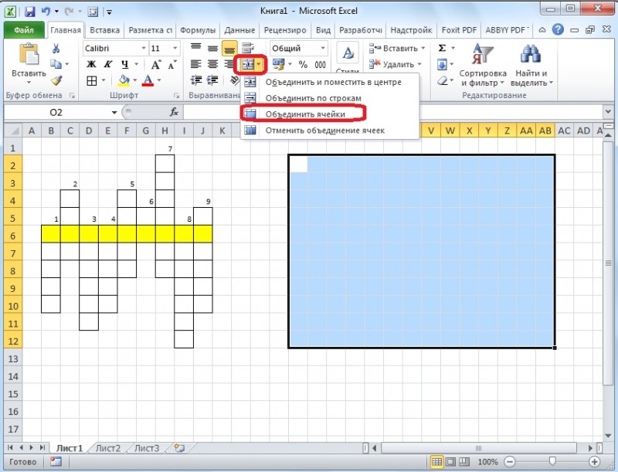Open the merge cells dropdown arrow
The height and width of the screenshot is (472, 618).
259,64
